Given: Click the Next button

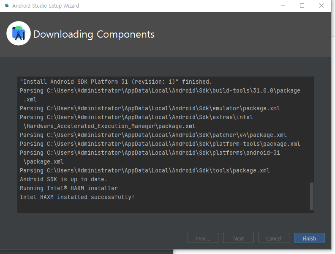Looking at the screenshot, I should click(238, 238).
